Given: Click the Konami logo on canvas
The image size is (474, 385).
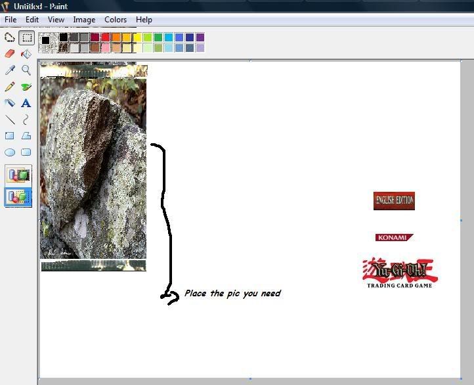Looking at the screenshot, I should (x=394, y=237).
